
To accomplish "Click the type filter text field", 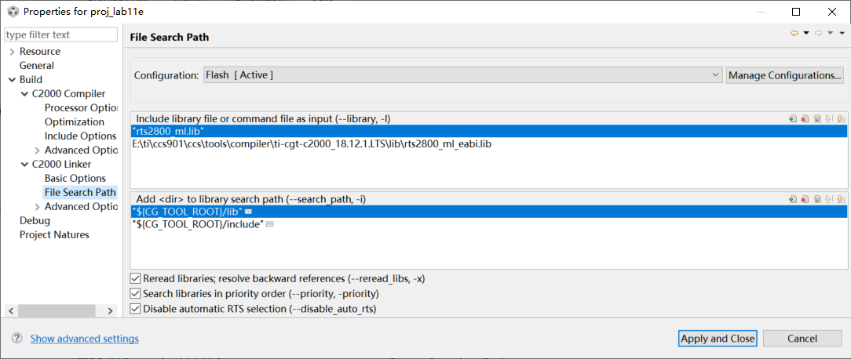I will [61, 34].
